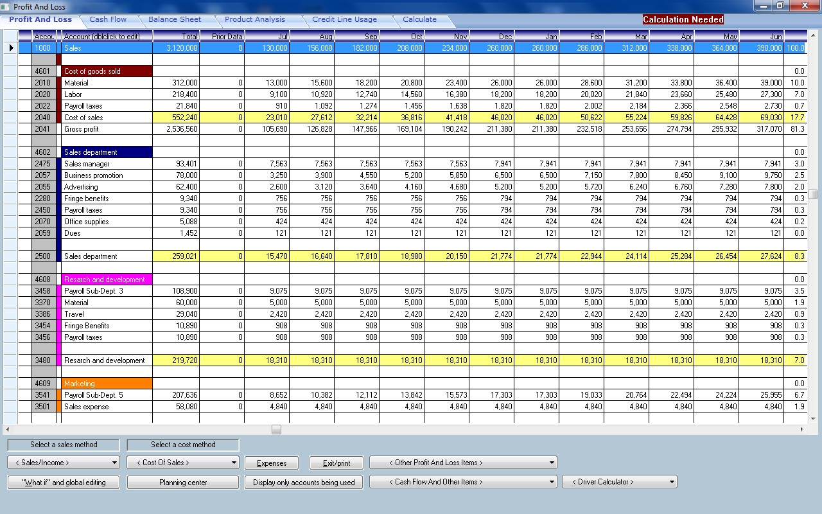The image size is (822, 514).
Task: Open the Cost Of Sales dropdown
Action: point(182,462)
